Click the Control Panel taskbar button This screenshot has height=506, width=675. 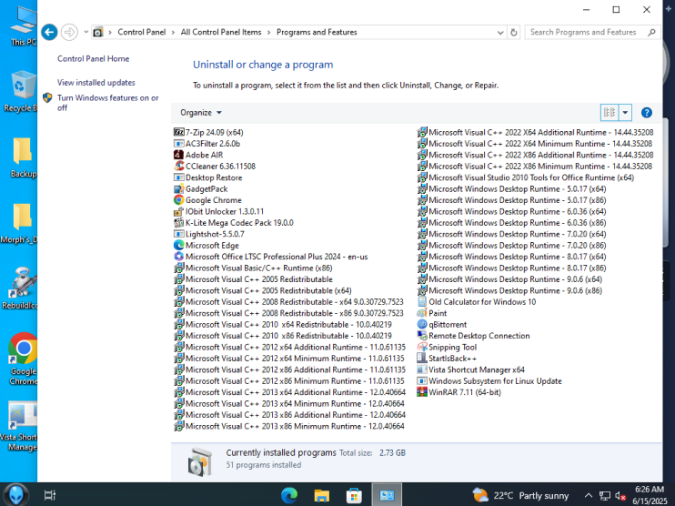[387, 495]
